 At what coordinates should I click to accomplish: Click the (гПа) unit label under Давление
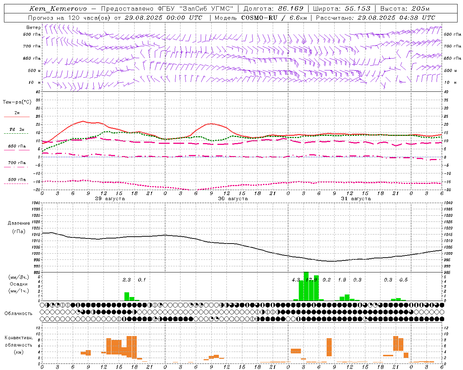click(19, 231)
